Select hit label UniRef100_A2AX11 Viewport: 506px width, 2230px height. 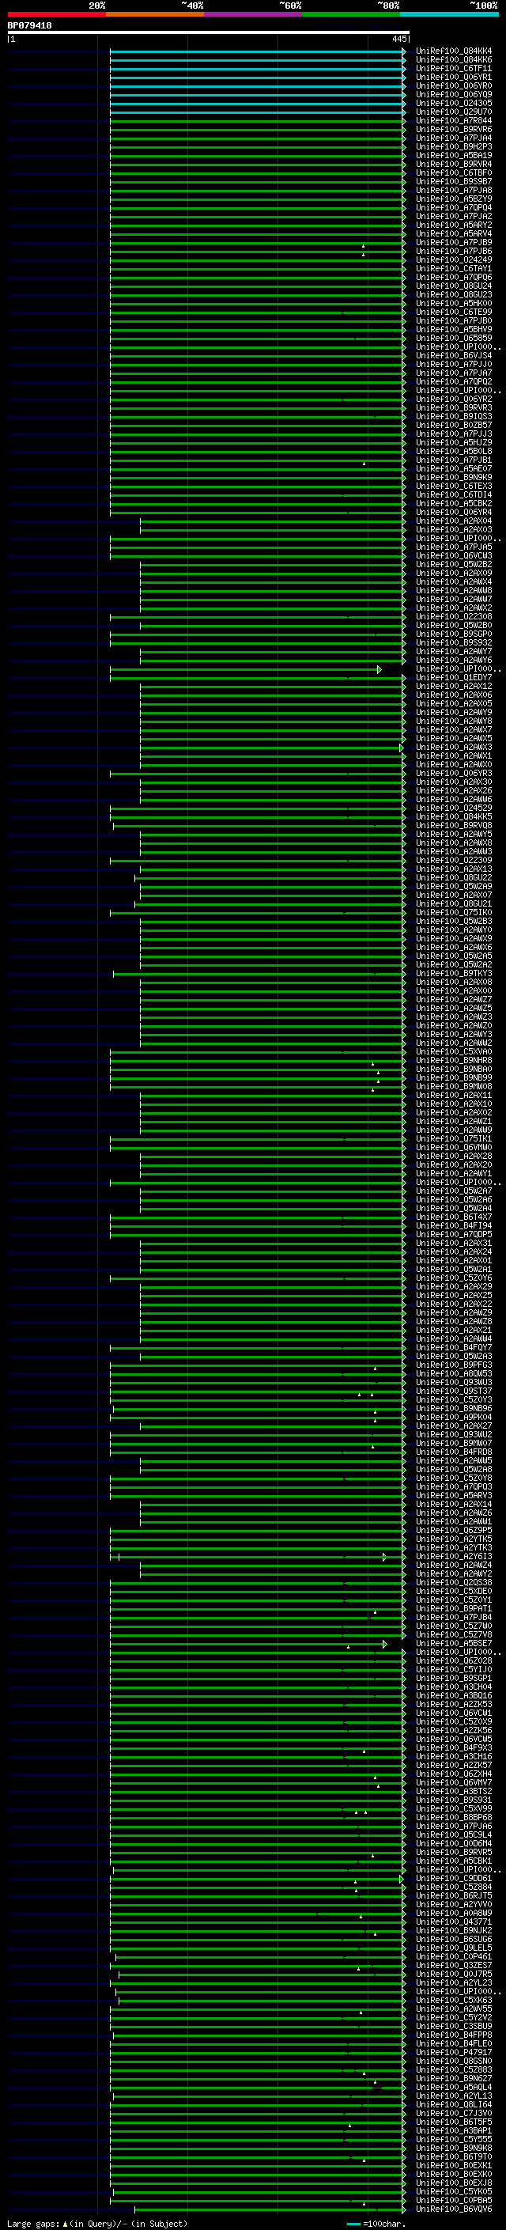coord(454,1095)
